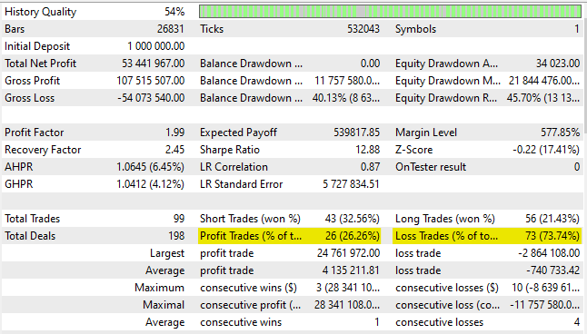The image size is (587, 334).
Task: Select the Expected Payoff label
Action: pyautogui.click(x=238, y=132)
